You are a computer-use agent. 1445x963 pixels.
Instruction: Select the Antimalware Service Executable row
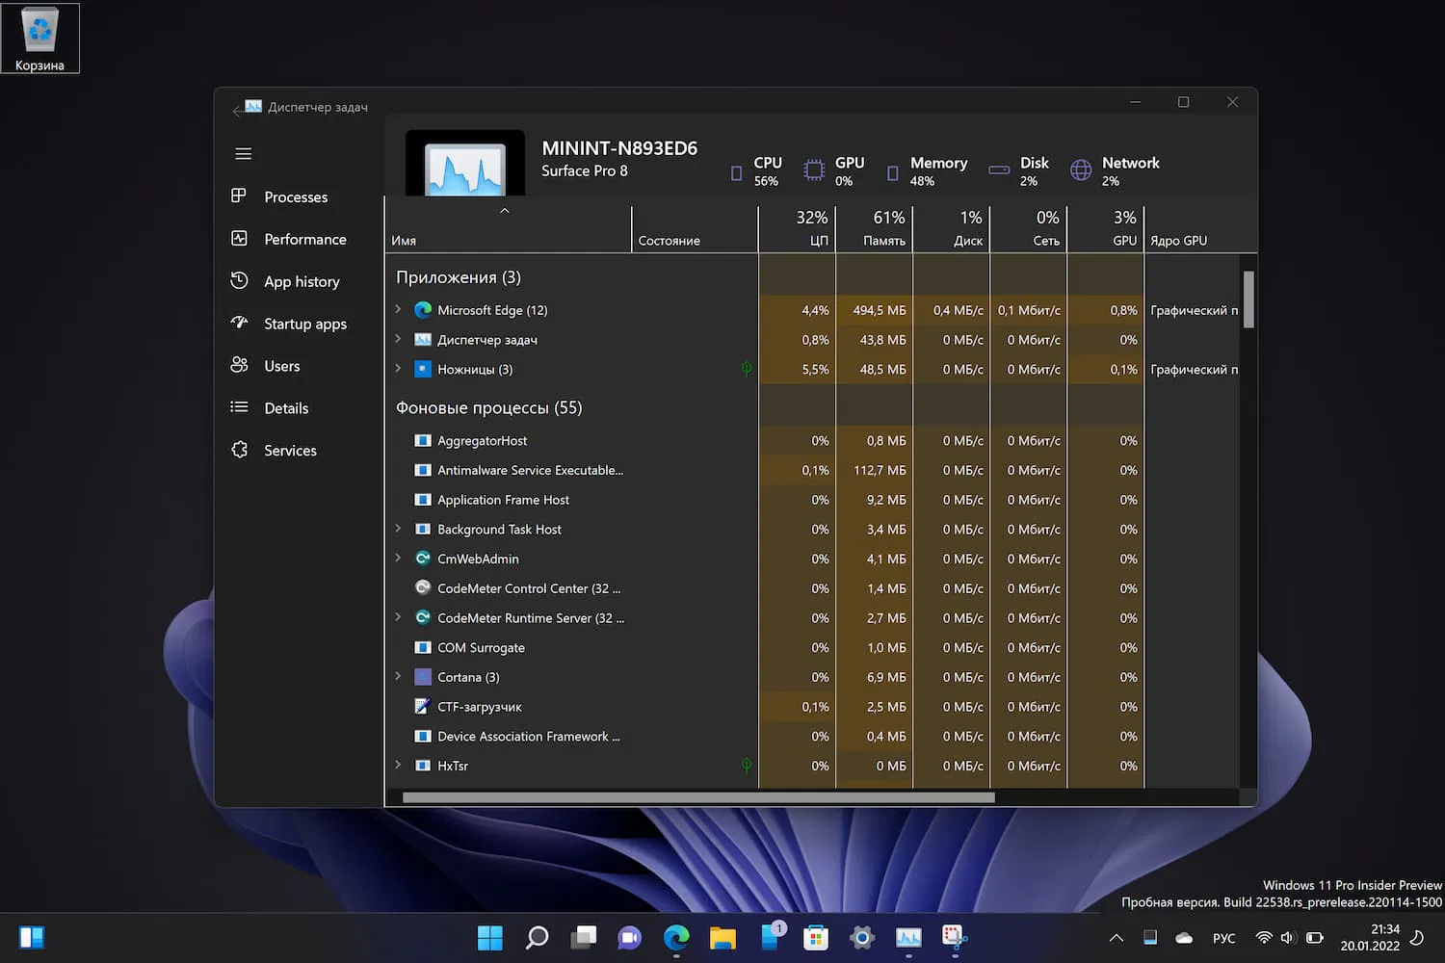click(x=530, y=470)
